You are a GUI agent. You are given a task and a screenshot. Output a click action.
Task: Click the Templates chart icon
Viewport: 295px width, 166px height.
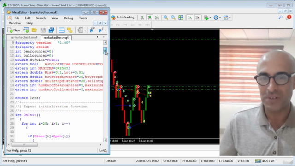226,18
